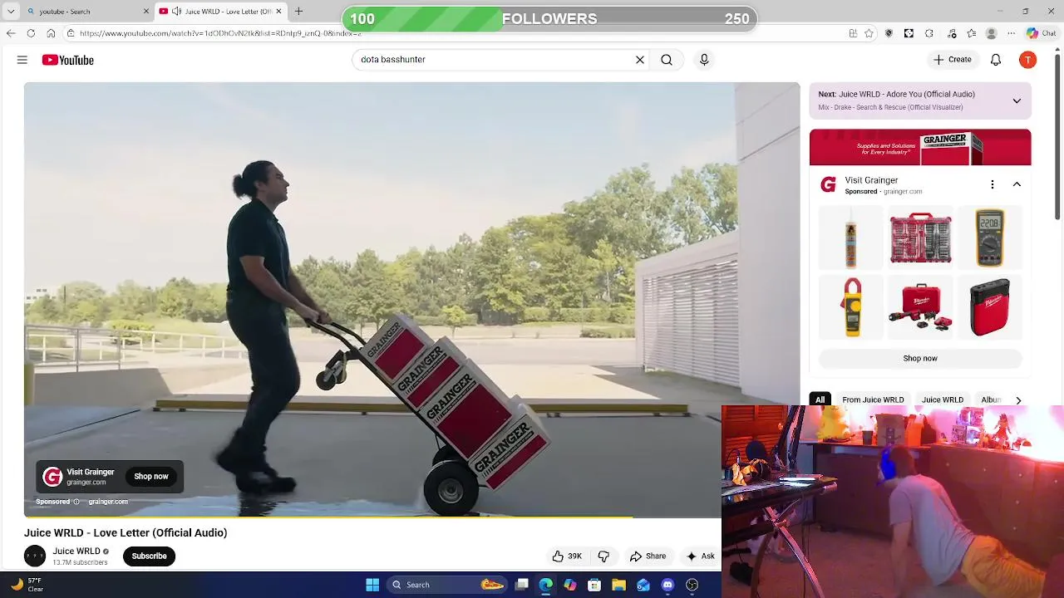Open the yellow clamp meter product thumbnail

tap(850, 306)
